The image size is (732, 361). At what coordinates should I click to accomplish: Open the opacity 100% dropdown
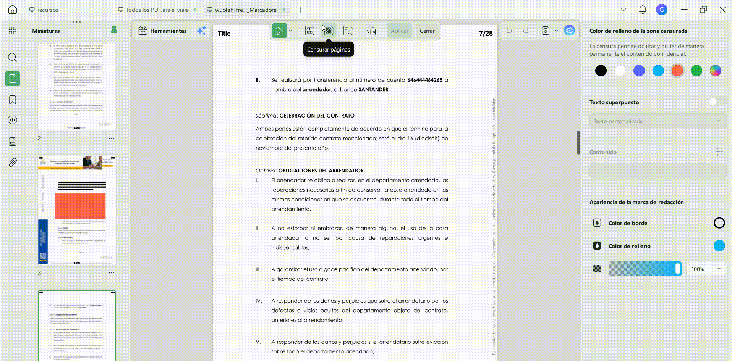pos(706,269)
